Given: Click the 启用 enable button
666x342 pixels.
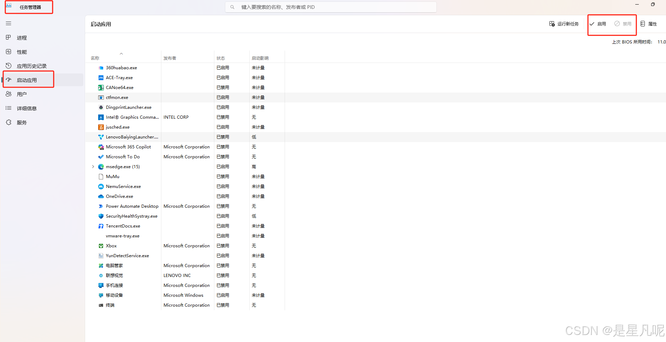Looking at the screenshot, I should click(598, 24).
